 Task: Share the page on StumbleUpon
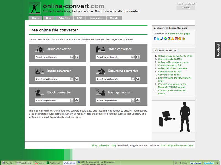point(165,39)
